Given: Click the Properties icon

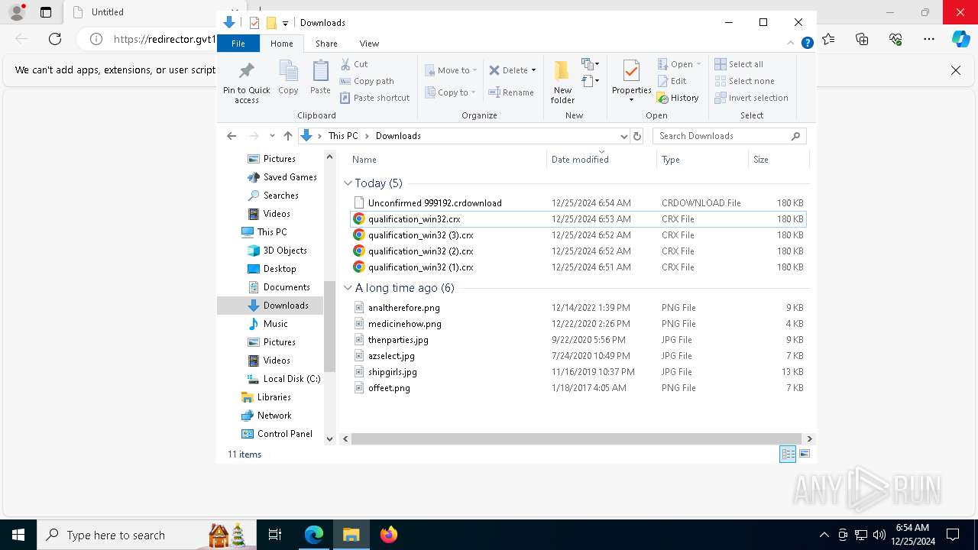Looking at the screenshot, I should [631, 72].
